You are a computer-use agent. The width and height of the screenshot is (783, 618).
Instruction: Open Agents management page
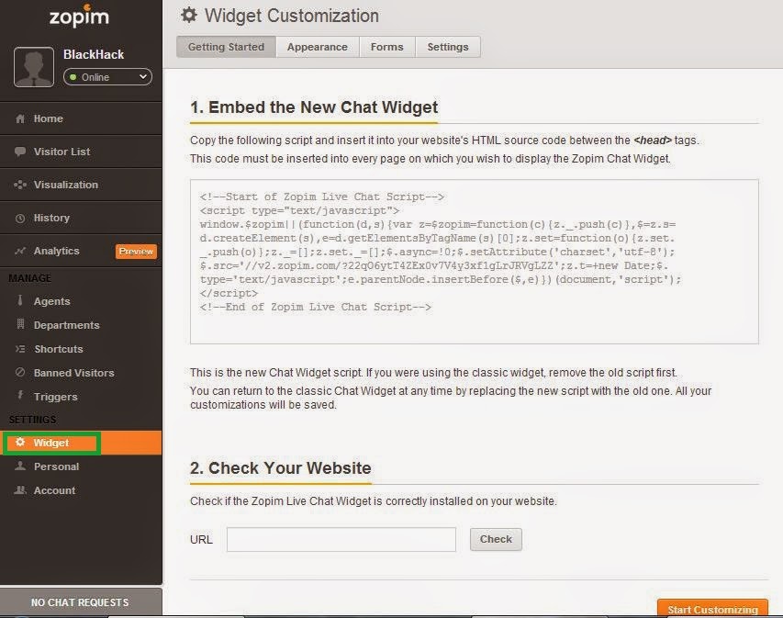coord(81,301)
